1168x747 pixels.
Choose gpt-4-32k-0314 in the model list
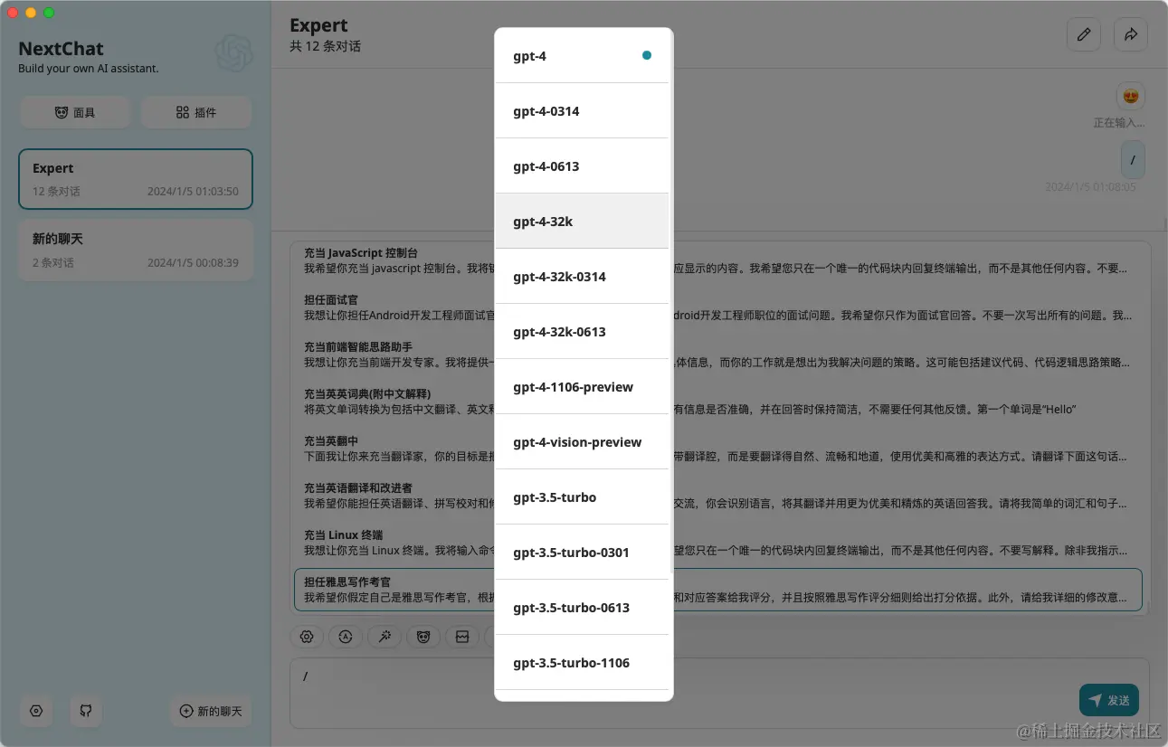[x=582, y=277]
